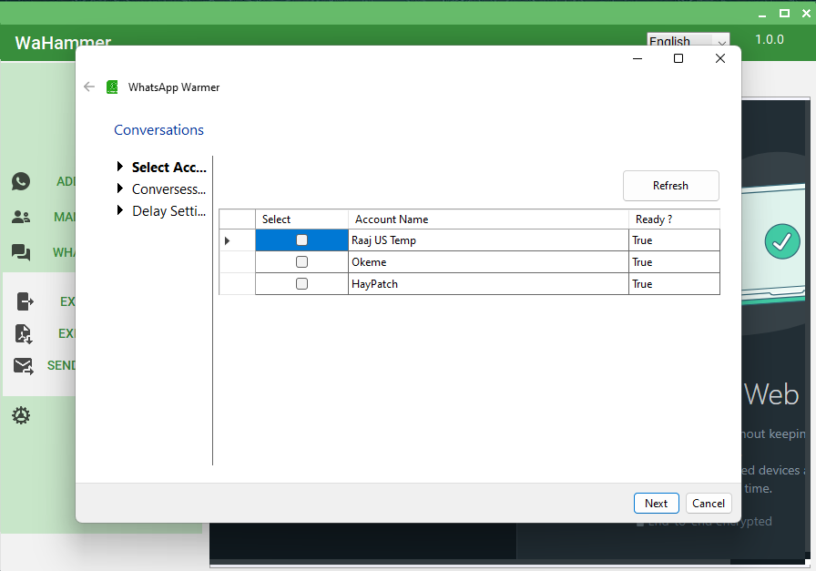This screenshot has height=571, width=816.
Task: Expand the Select Accounts step arrow
Action: pyautogui.click(x=120, y=168)
